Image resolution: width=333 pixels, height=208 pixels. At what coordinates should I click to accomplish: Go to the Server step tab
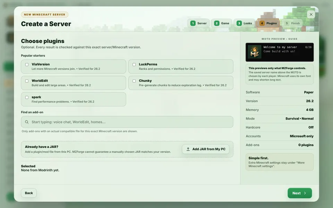click(x=198, y=23)
